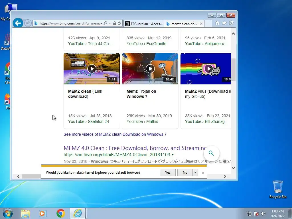The width and height of the screenshot is (292, 219).
Task: Click 'YouTube › Tech 44 Ga...' source
Action: 90,44
